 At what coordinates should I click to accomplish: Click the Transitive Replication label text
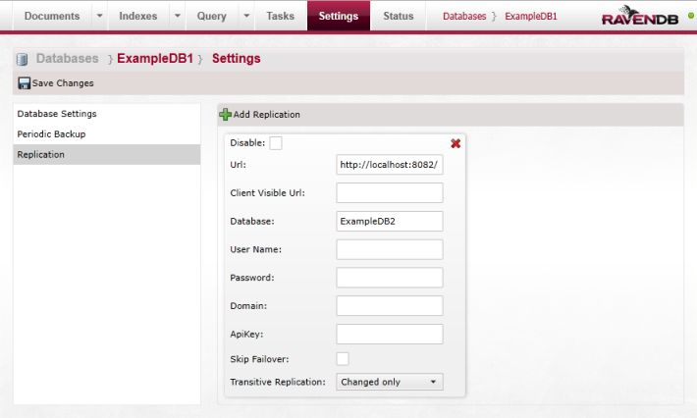coord(278,382)
